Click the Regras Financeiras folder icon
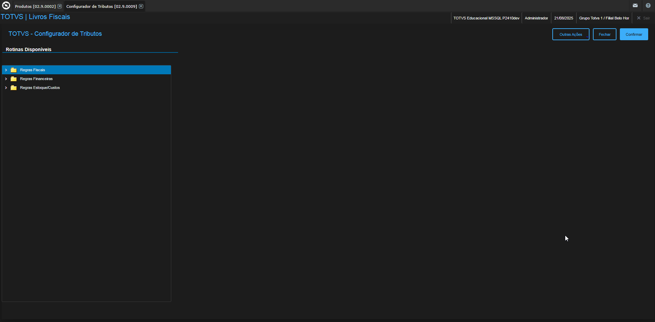 click(x=14, y=79)
